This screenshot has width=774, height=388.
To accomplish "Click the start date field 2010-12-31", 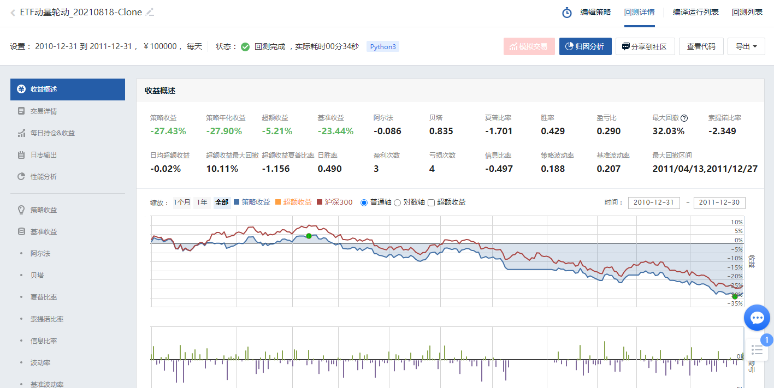I will tap(654, 202).
